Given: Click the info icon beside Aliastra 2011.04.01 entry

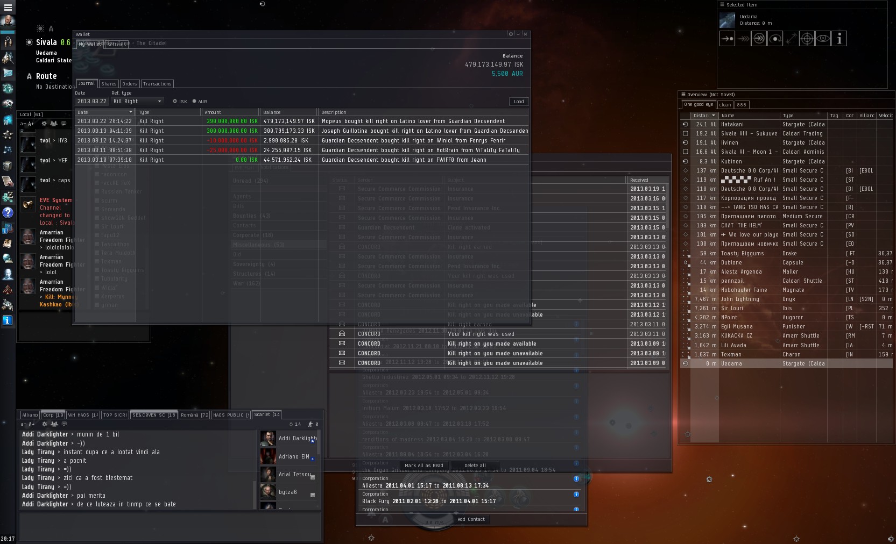Looking at the screenshot, I should [x=576, y=479].
